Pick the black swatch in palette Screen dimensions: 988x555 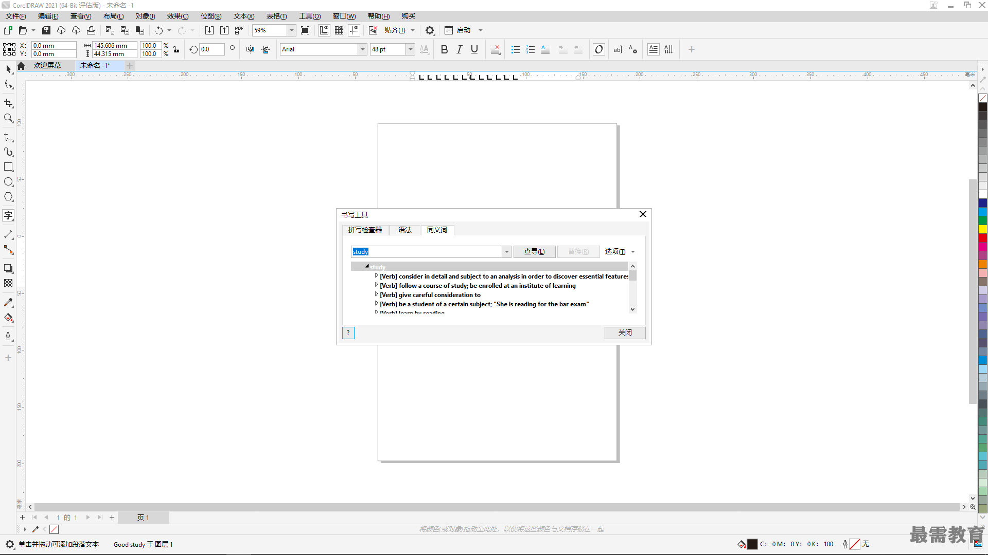pos(983,107)
